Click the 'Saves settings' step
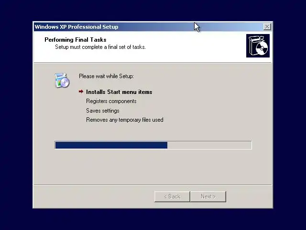Screen dimensions: 306x230 (x=103, y=111)
